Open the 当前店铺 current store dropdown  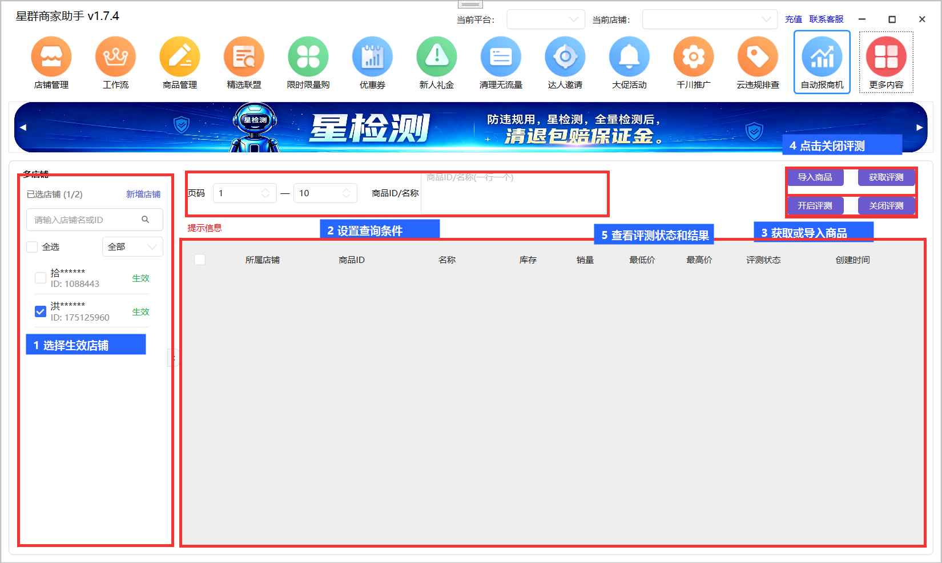coord(710,19)
